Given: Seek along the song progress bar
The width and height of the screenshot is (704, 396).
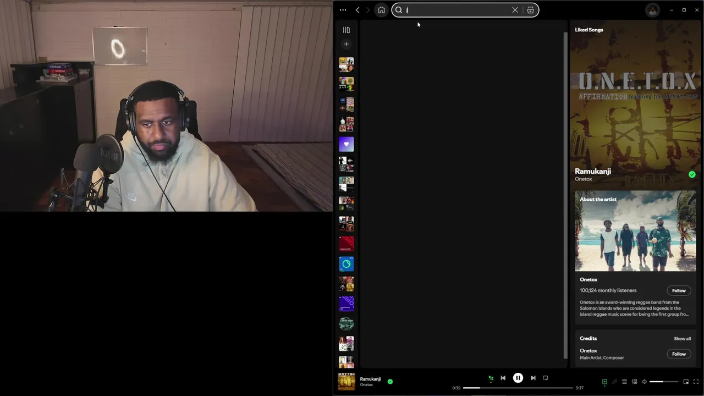Looking at the screenshot, I should (518, 388).
